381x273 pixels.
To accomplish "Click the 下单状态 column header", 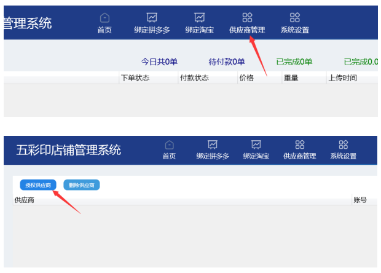I will pos(135,78).
